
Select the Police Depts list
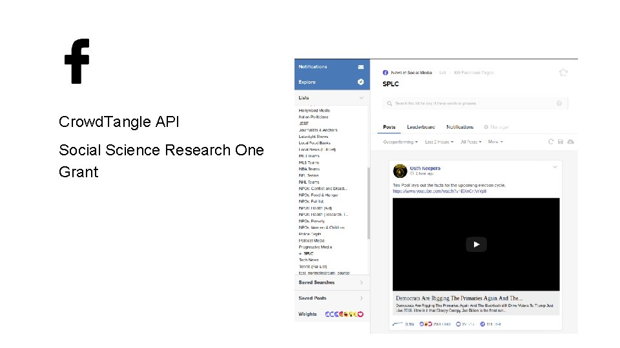pos(310,234)
